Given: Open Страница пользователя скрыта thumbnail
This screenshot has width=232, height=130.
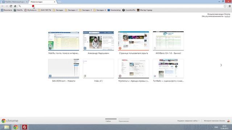Looking at the screenshot, I should (133, 41).
